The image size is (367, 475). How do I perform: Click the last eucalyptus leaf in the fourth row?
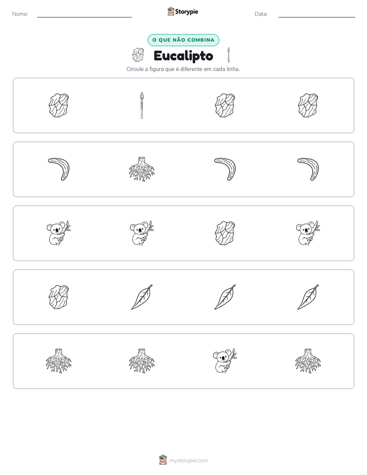click(x=308, y=297)
